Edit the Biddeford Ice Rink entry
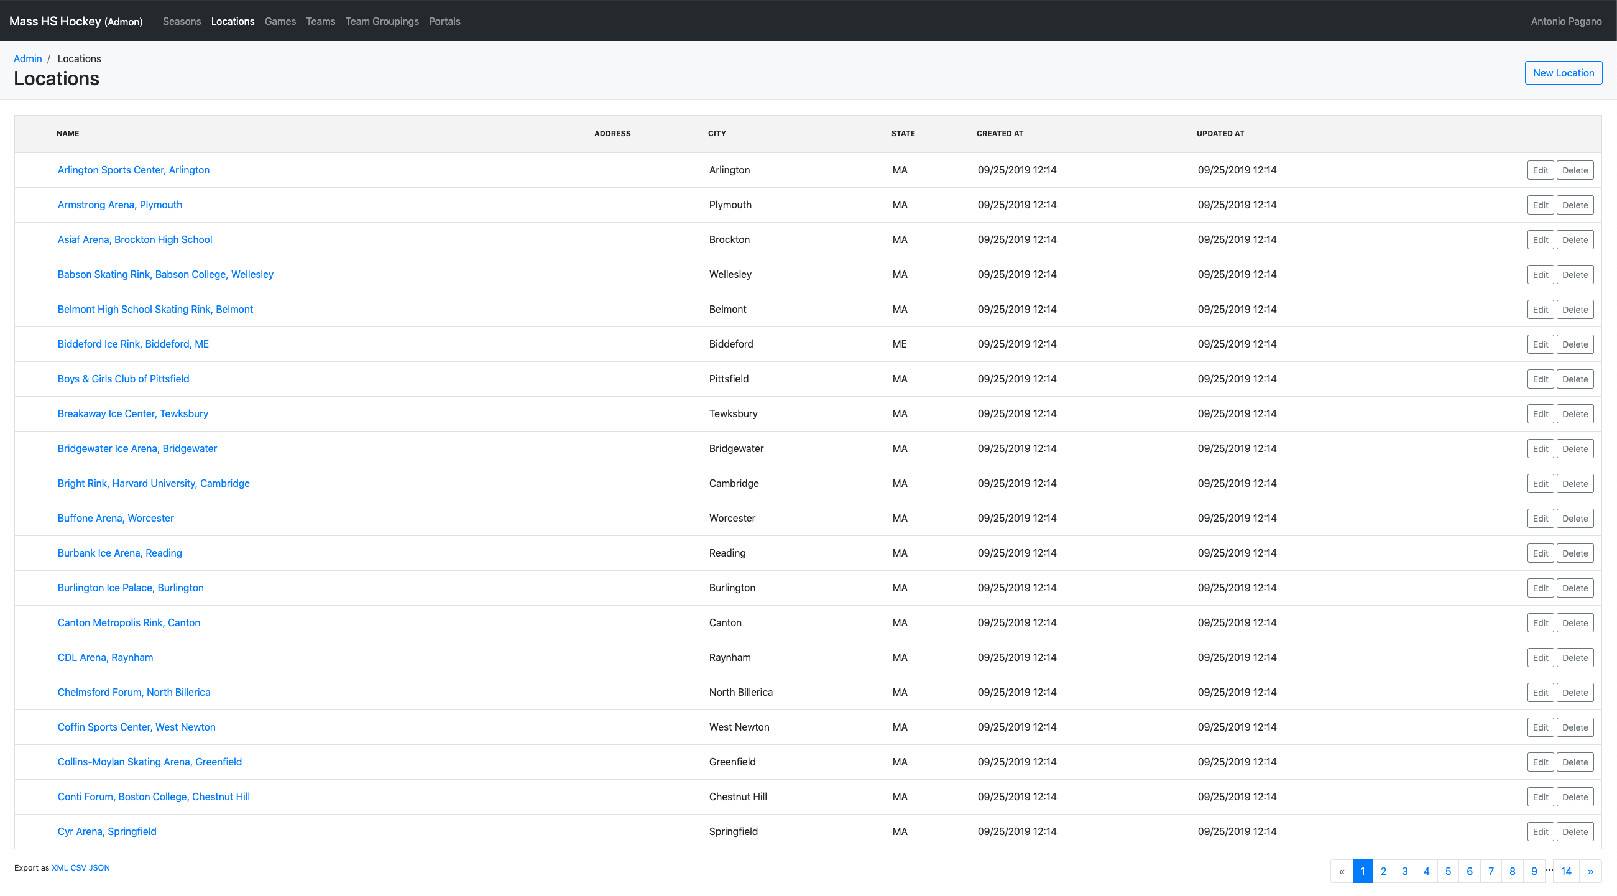The image size is (1617, 896). pyautogui.click(x=1541, y=344)
